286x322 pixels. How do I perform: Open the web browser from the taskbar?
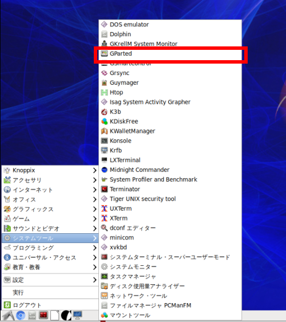[x=21, y=316]
